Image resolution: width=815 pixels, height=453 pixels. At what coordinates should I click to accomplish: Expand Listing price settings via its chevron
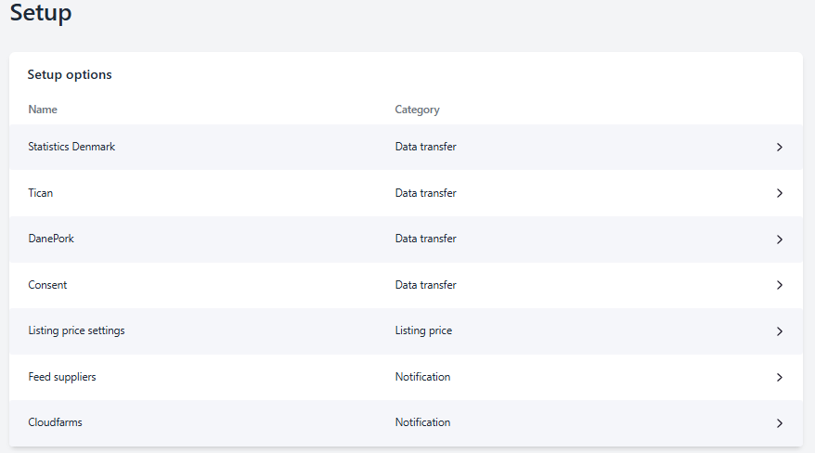779,331
